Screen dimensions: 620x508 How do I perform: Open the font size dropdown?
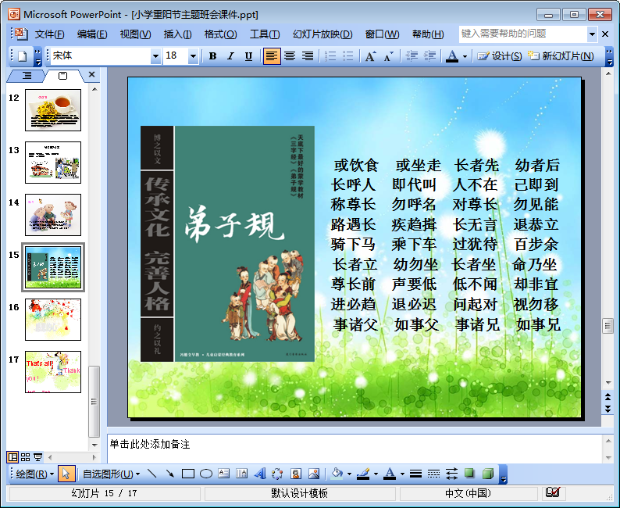tap(193, 56)
